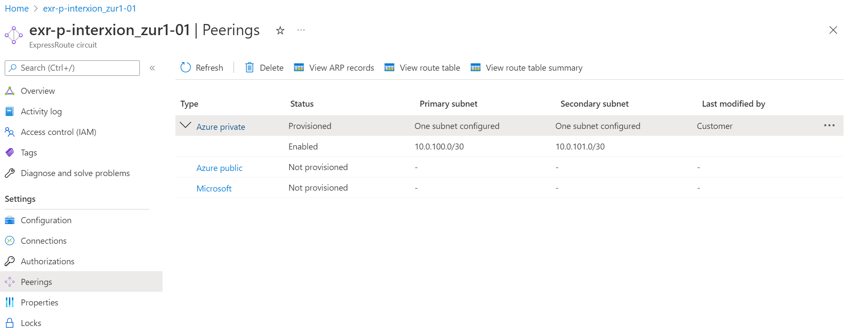Click the Diagnose wrench icon
Image resolution: width=847 pixels, height=332 pixels.
[x=9, y=173]
